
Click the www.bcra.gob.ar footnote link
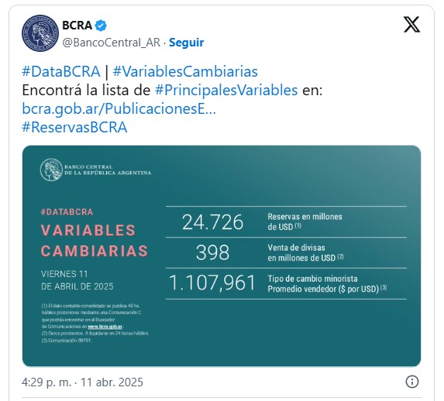(x=105, y=326)
